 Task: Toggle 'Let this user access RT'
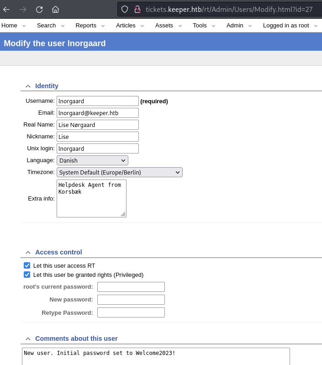[27, 265]
